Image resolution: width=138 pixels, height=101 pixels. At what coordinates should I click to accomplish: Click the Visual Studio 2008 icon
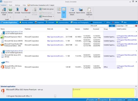pos(2,45)
